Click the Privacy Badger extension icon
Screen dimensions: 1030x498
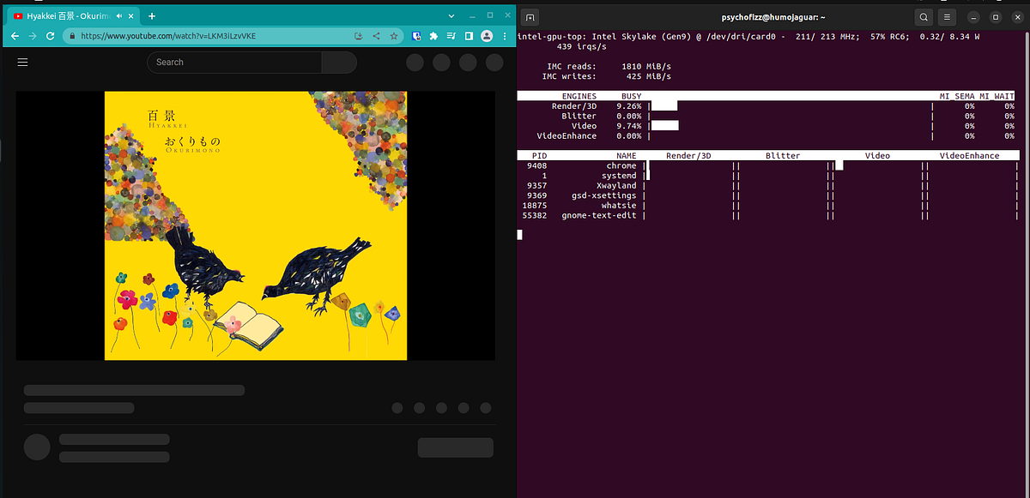(416, 36)
